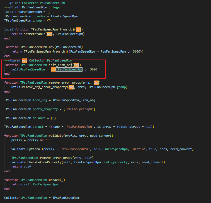This screenshot has height=203, width=211.
Task: Click the selected .PsuFanSpeedRpm text after obj
Action: pyautogui.click(x=69, y=69)
